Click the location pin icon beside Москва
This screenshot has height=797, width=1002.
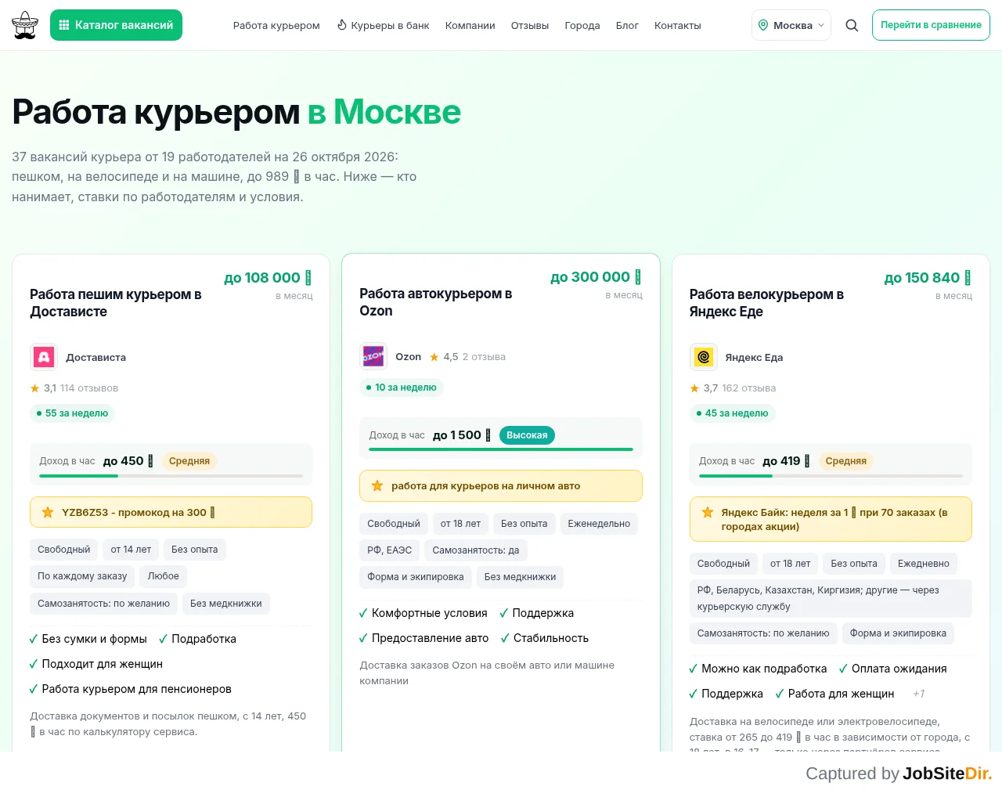point(763,25)
